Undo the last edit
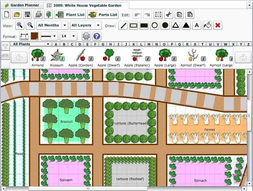The image size is (253, 191). (x=137, y=15)
